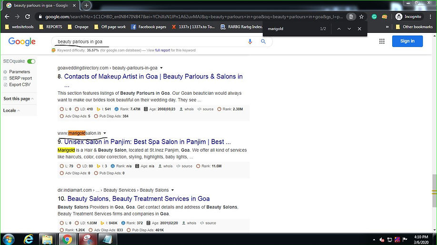437x245 pixels.
Task: Click Sign in button
Action: tap(407, 41)
